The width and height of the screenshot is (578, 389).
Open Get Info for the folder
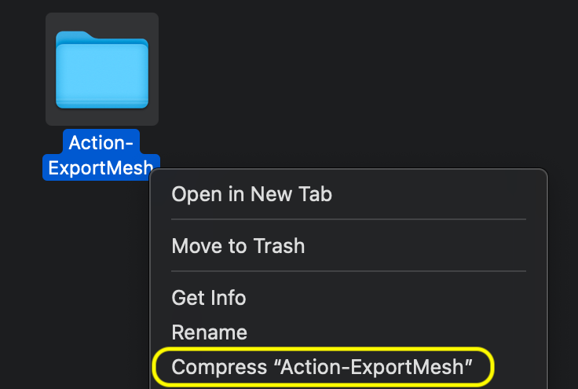coord(209,298)
